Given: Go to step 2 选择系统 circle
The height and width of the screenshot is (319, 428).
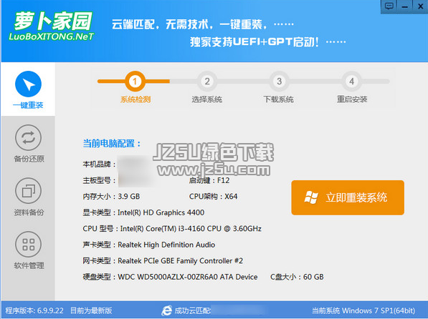Looking at the screenshot, I should coord(207,81).
